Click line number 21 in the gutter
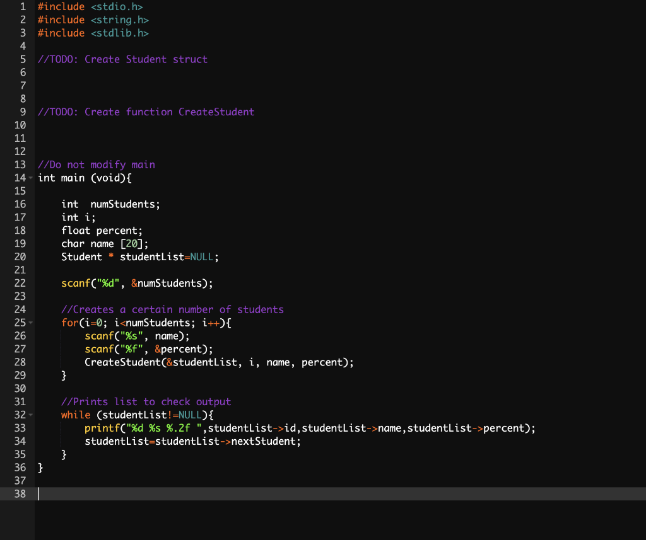 pos(20,270)
